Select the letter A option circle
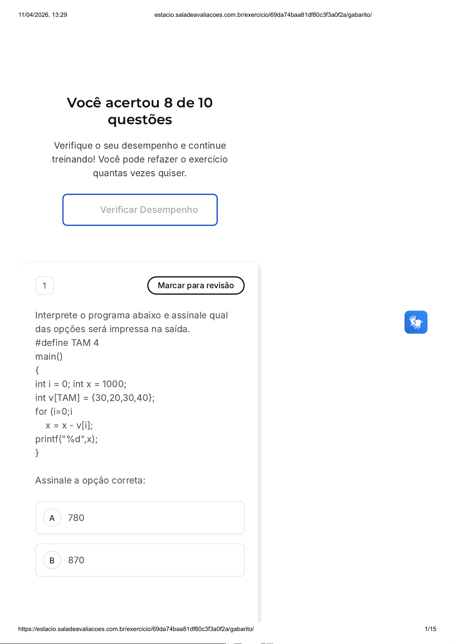 pos(52,518)
